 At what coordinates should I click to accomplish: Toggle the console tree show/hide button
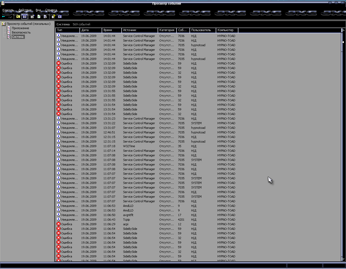click(25, 17)
